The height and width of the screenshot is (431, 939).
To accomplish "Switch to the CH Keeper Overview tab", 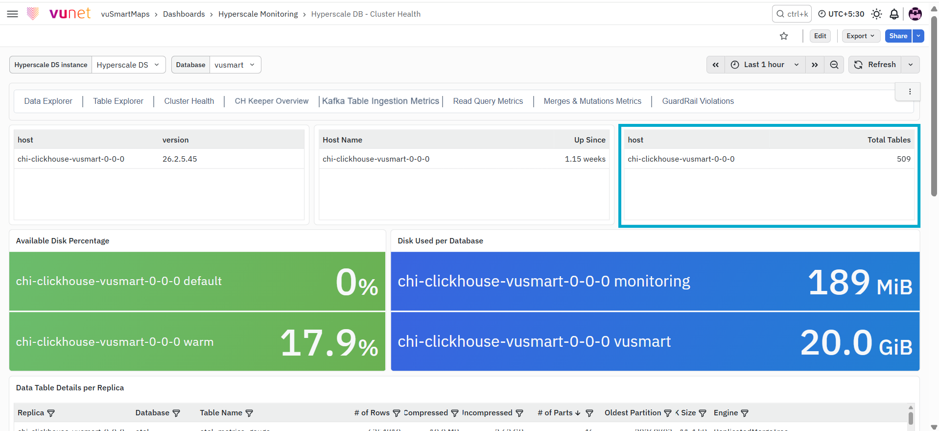I will pyautogui.click(x=272, y=101).
